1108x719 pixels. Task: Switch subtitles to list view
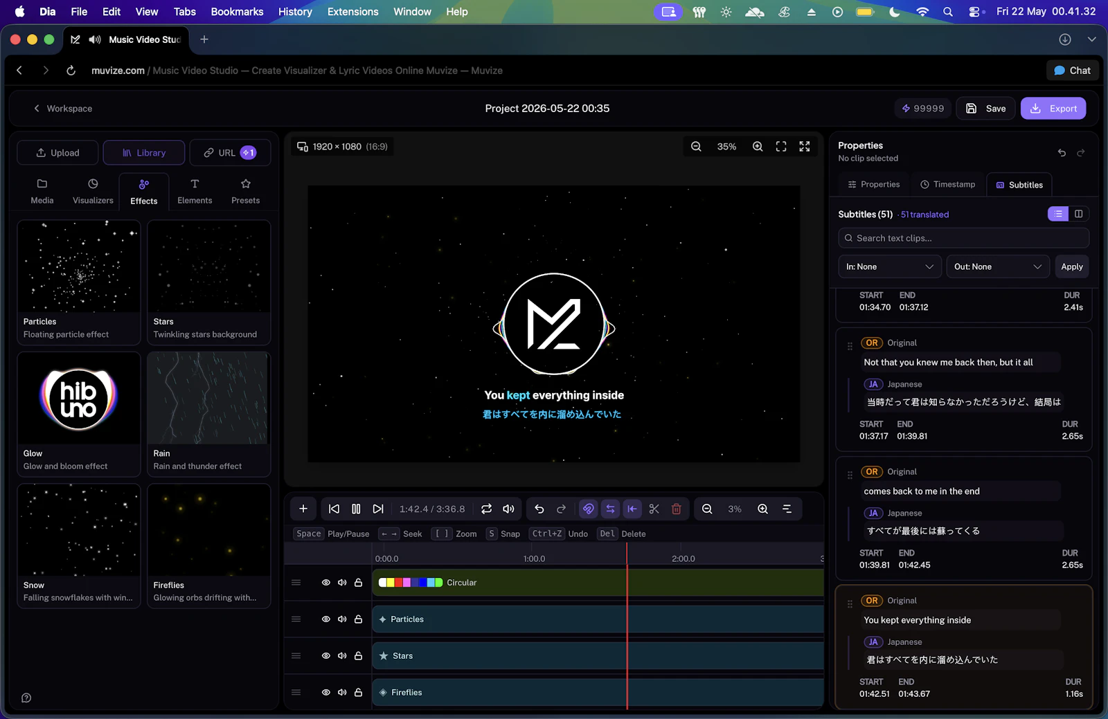(x=1058, y=214)
